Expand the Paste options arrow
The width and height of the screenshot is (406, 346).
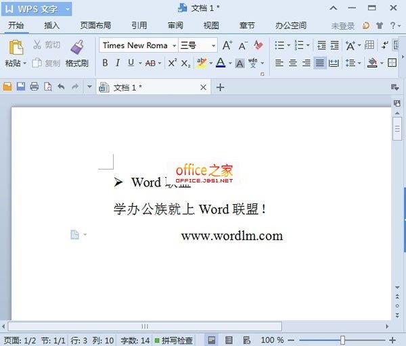[x=25, y=63]
